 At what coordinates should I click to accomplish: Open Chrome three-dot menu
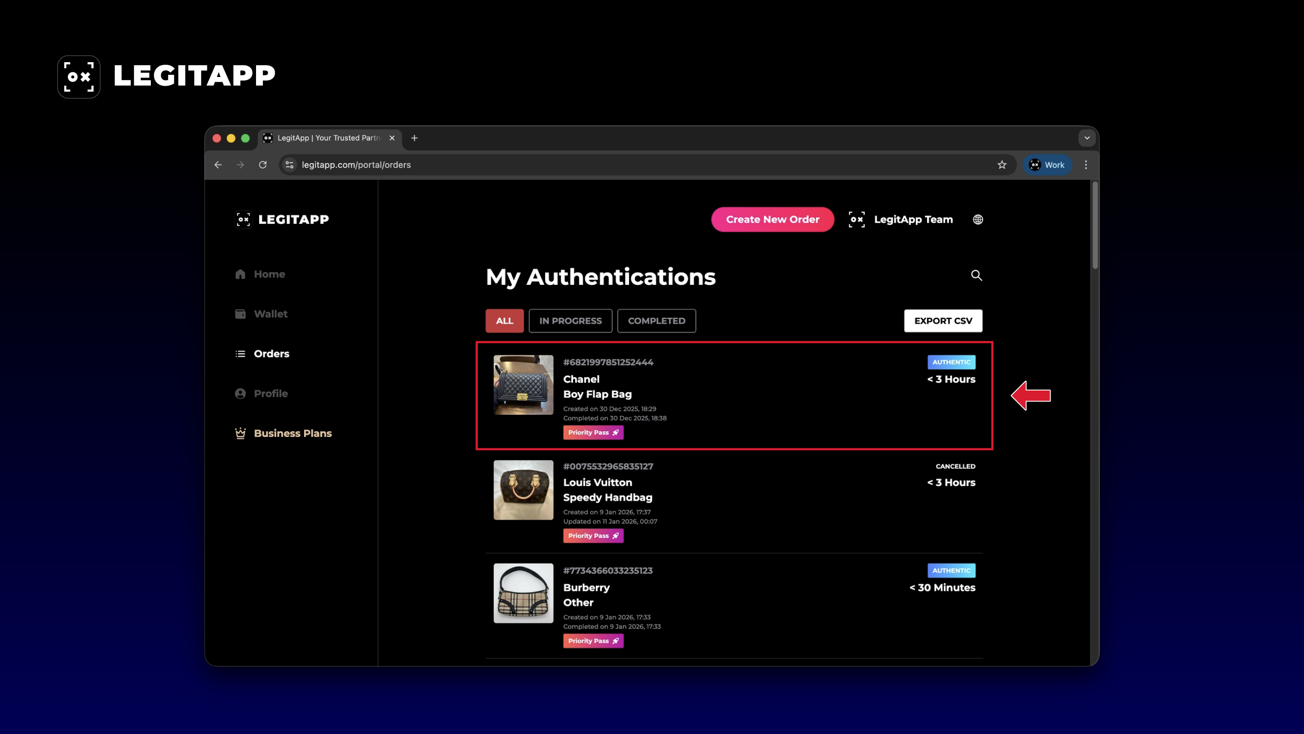coord(1086,165)
